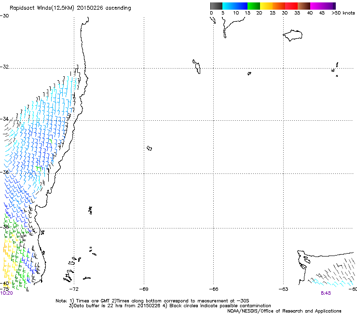Image resolution: width=357 pixels, height=314 pixels.
Task: Click the '-32' latitude axis label
Action: pos(4,67)
